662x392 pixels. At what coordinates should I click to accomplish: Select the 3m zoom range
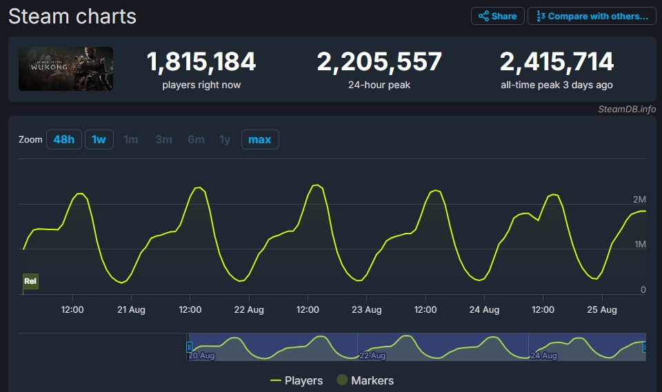164,140
